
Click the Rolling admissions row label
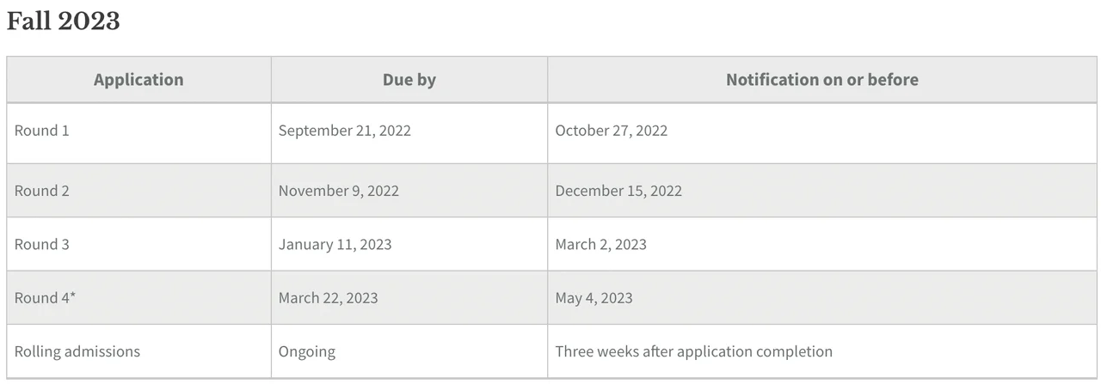[77, 351]
